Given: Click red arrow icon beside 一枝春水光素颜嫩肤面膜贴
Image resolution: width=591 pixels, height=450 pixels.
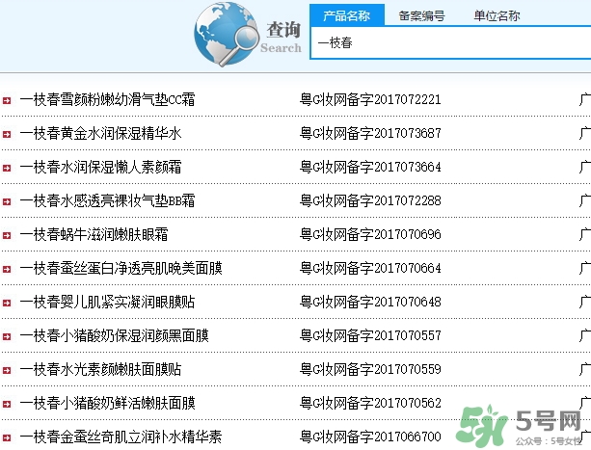Looking at the screenshot, I should pyautogui.click(x=7, y=370).
